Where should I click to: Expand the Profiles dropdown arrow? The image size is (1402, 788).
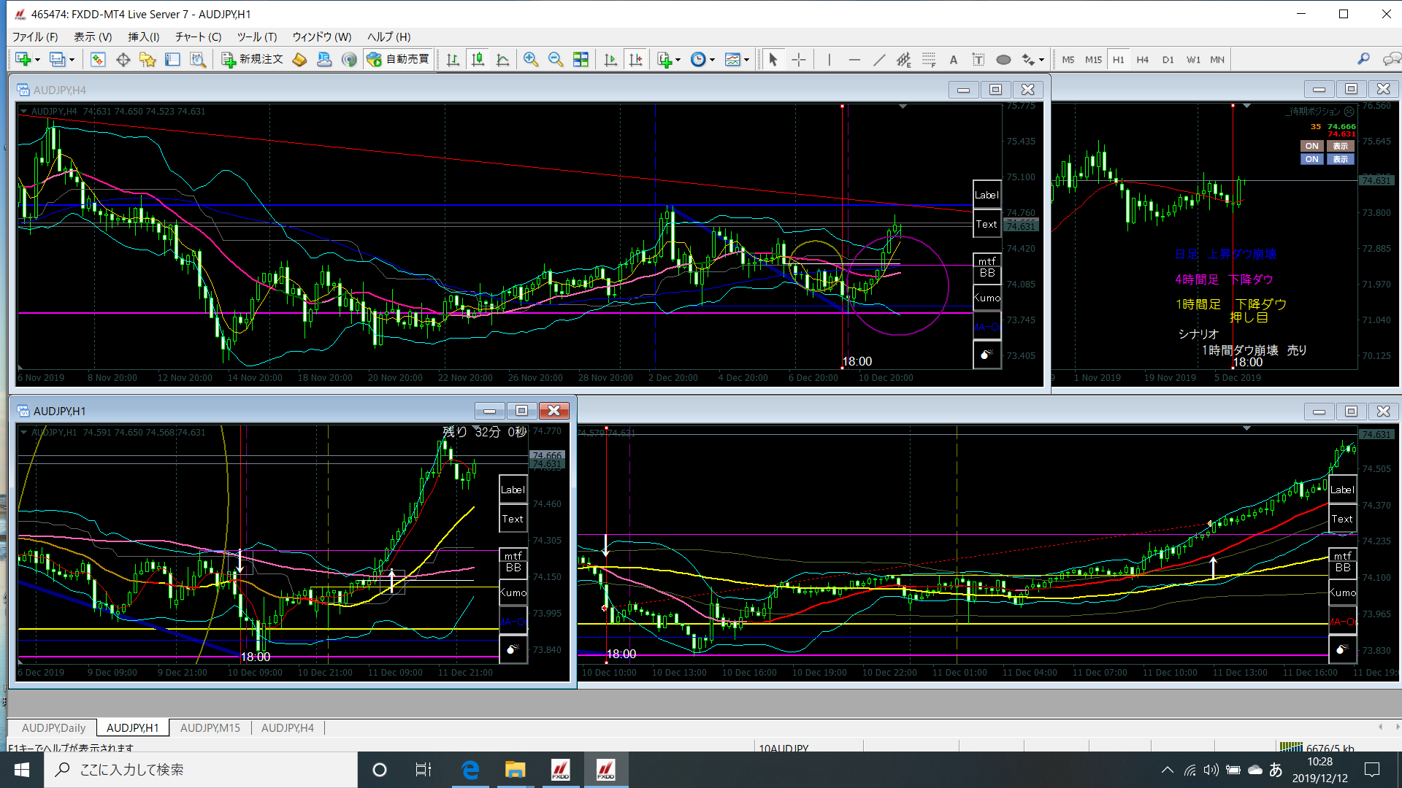pos(72,60)
